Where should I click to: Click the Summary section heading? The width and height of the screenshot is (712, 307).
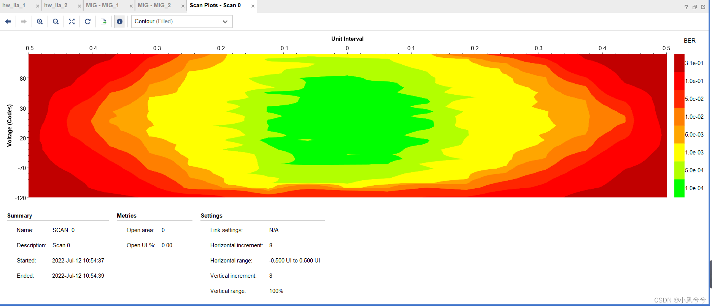(19, 216)
